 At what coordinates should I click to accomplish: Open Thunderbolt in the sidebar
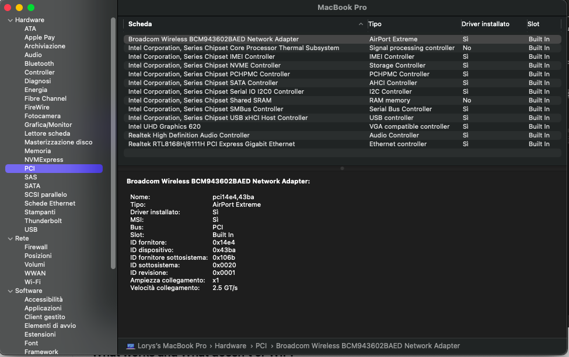[43, 221]
